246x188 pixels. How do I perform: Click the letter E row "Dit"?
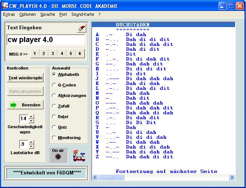click(131, 54)
